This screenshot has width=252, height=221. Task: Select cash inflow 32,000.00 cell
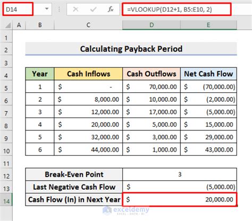[88, 137]
